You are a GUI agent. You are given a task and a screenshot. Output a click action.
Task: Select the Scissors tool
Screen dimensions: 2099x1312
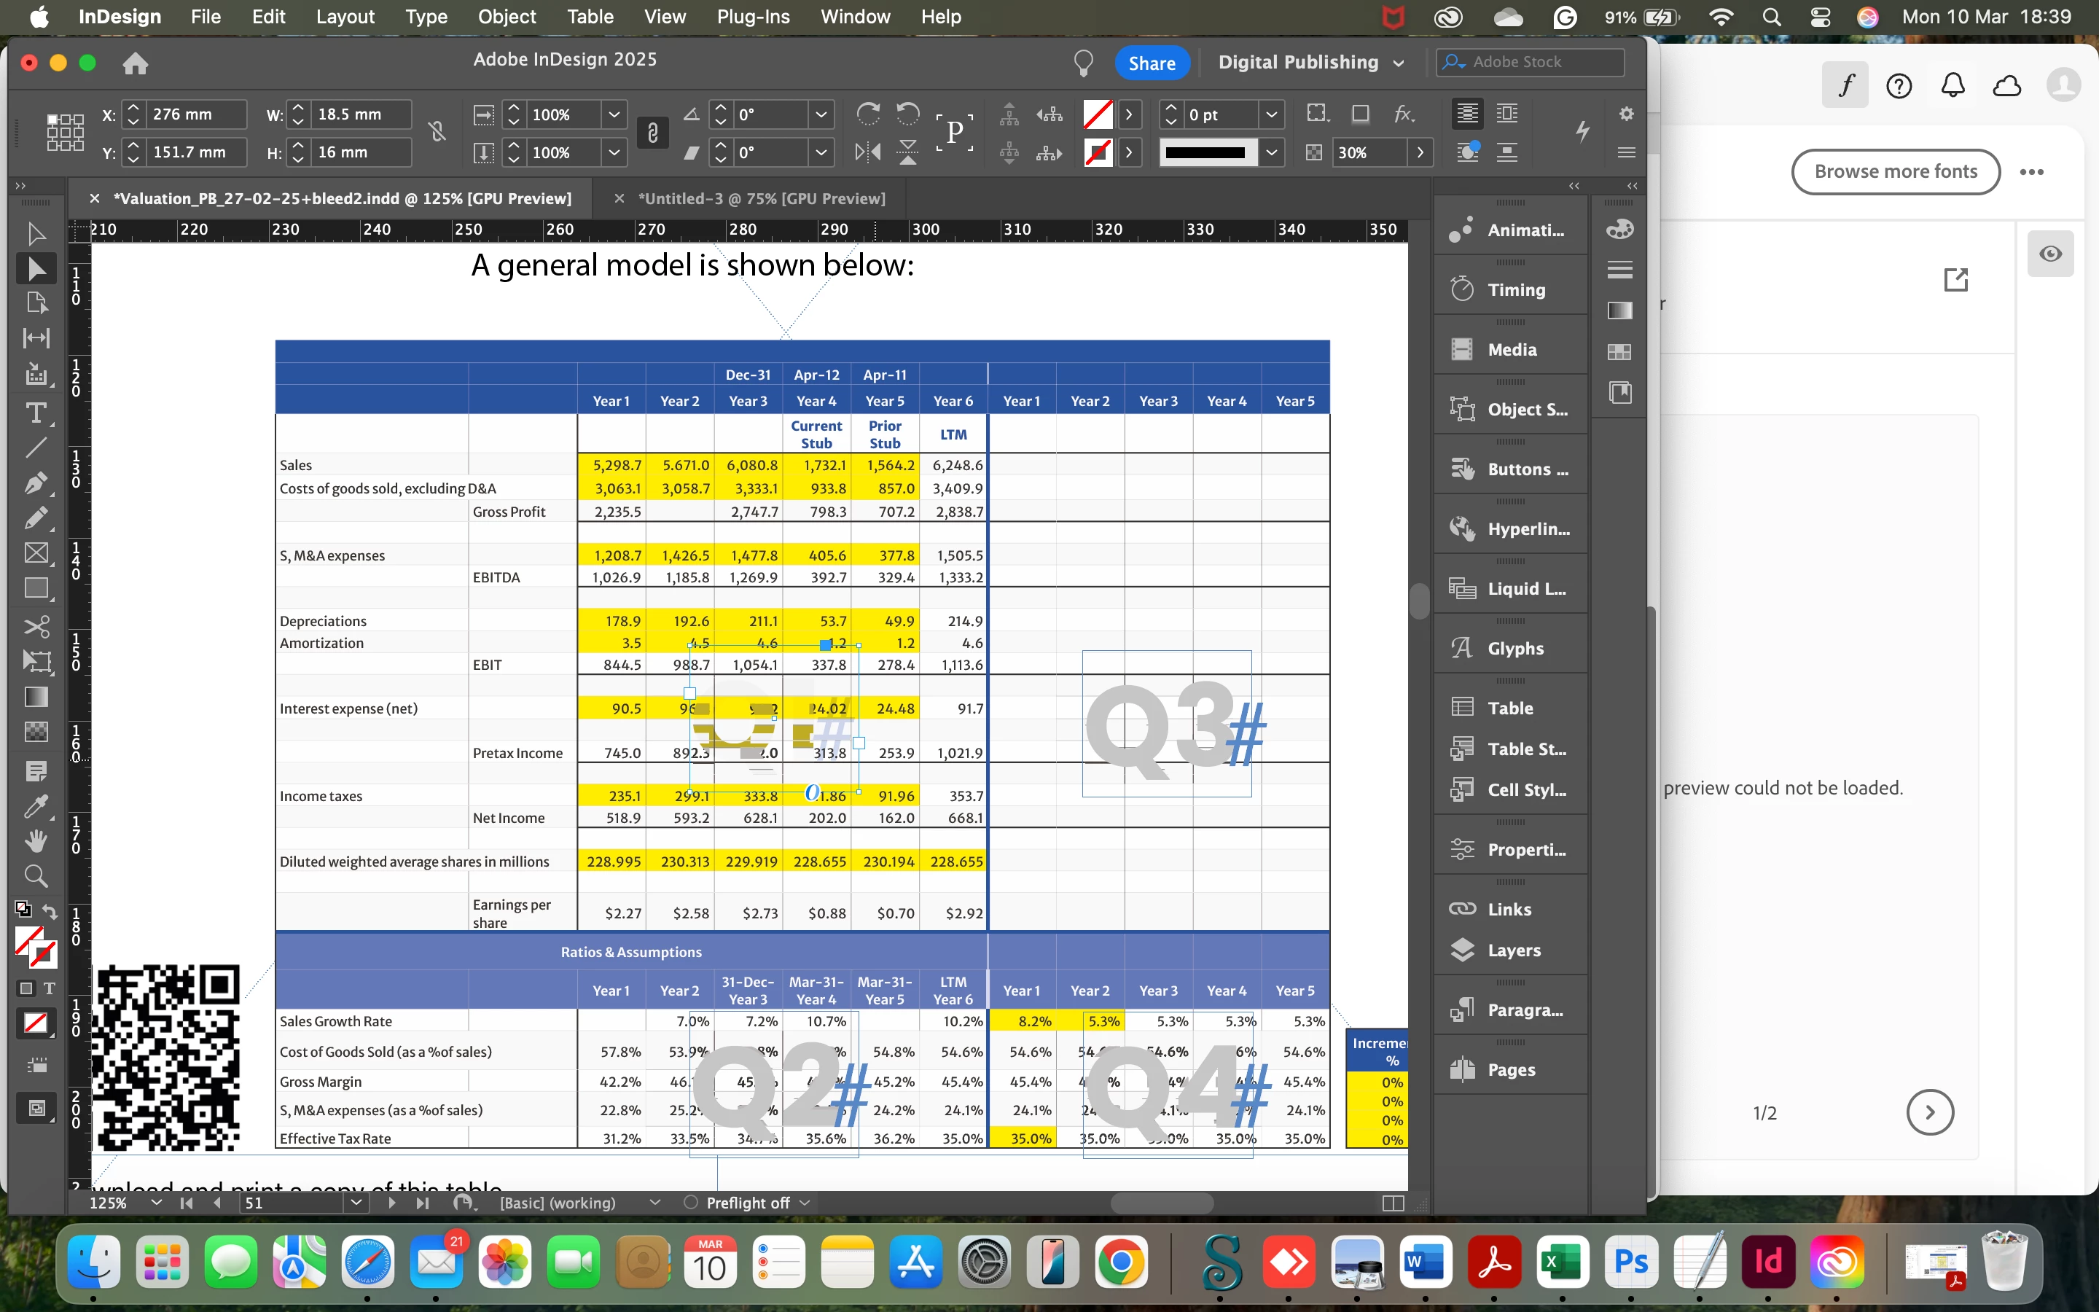tap(36, 625)
